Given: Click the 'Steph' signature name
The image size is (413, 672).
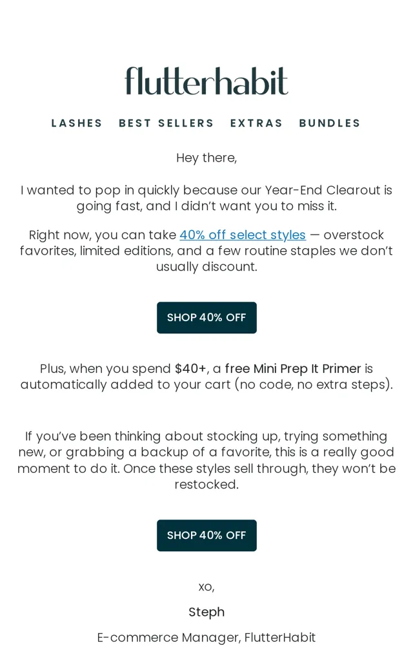Looking at the screenshot, I should (206, 612).
